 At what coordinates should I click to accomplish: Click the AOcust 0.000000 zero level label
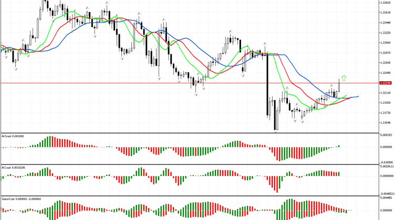[x=386, y=147]
